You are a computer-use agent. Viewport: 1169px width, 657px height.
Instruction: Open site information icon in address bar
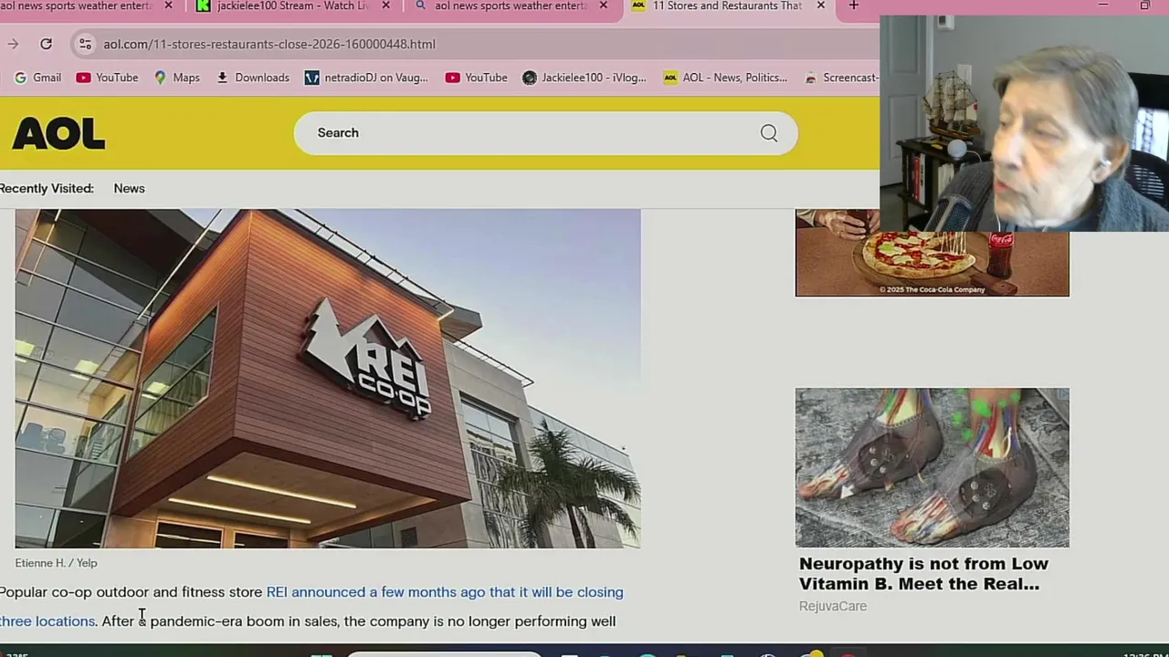(x=84, y=44)
